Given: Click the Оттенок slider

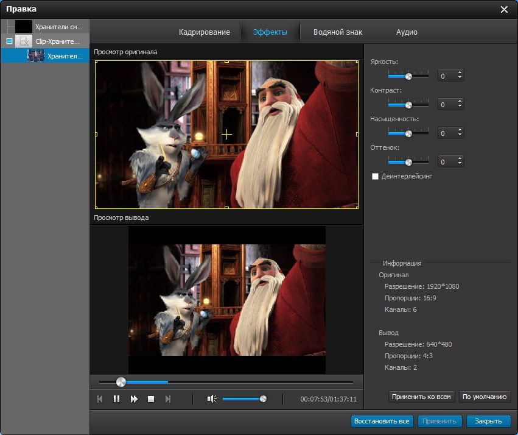Looking at the screenshot, I should point(408,162).
